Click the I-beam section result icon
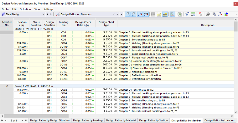238x123 pixels. tap(220, 14)
